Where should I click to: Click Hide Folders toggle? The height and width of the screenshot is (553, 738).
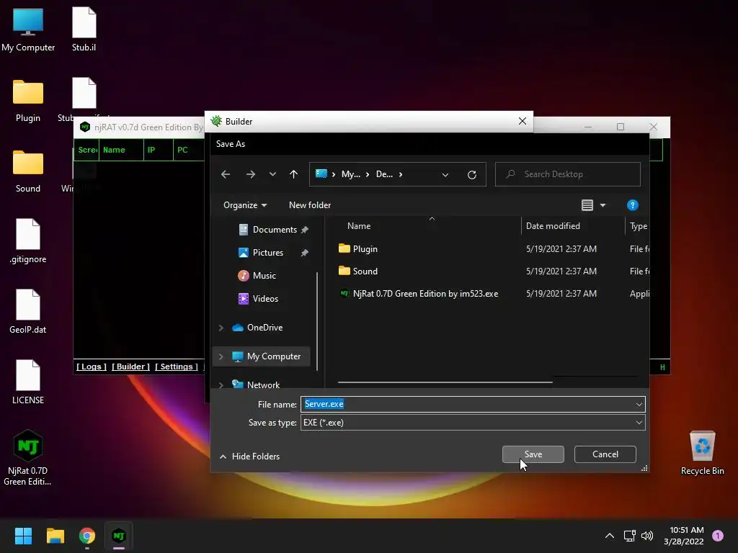point(249,456)
